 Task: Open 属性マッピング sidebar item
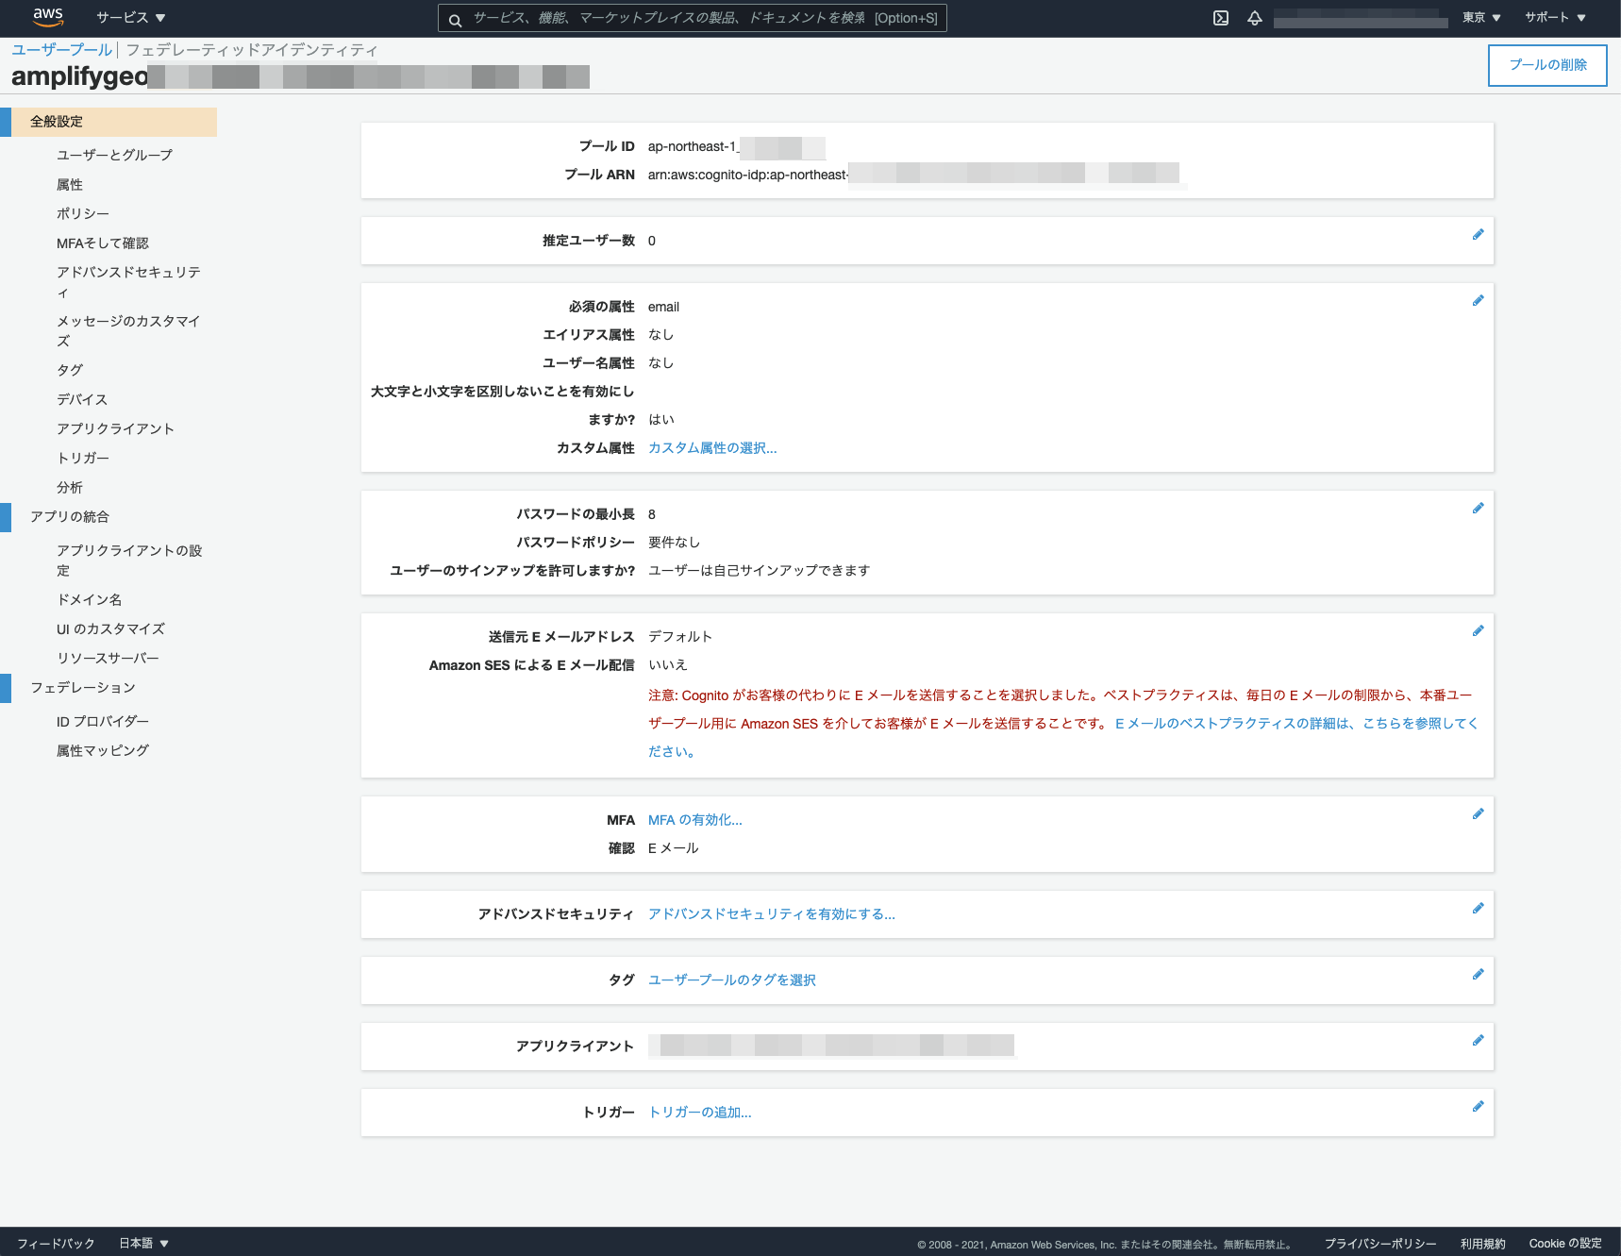[x=103, y=751]
